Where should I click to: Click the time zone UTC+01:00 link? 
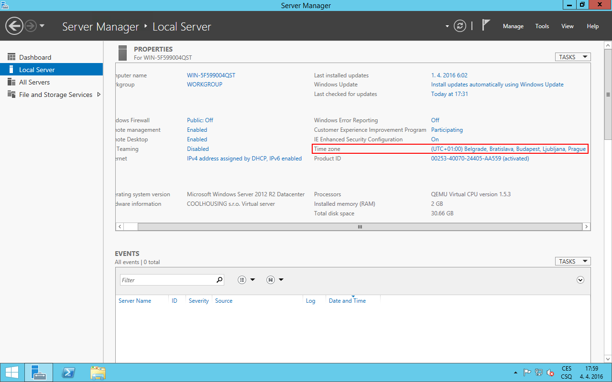point(508,149)
